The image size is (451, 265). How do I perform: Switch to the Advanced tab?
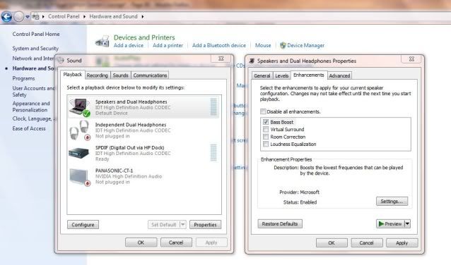click(339, 75)
